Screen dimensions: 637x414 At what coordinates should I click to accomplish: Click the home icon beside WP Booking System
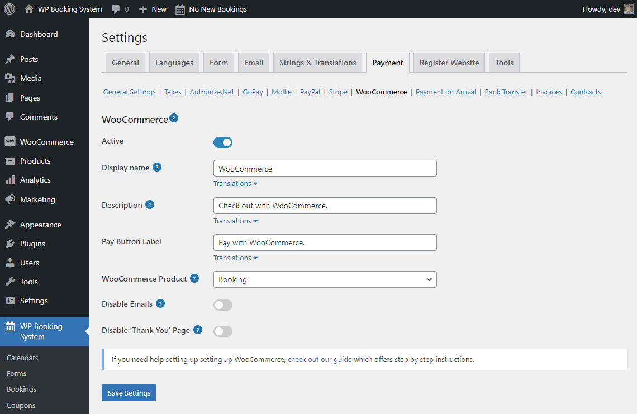(x=29, y=9)
